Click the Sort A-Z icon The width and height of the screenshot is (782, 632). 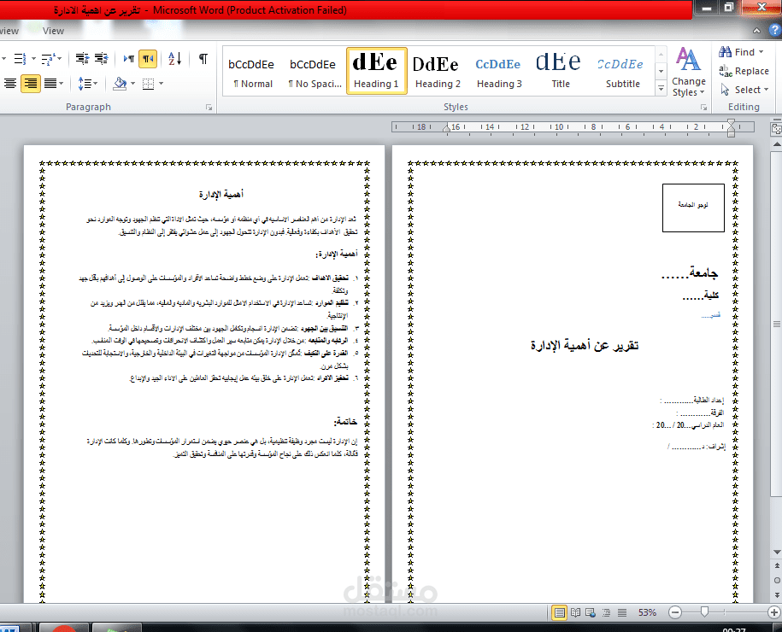click(x=175, y=59)
